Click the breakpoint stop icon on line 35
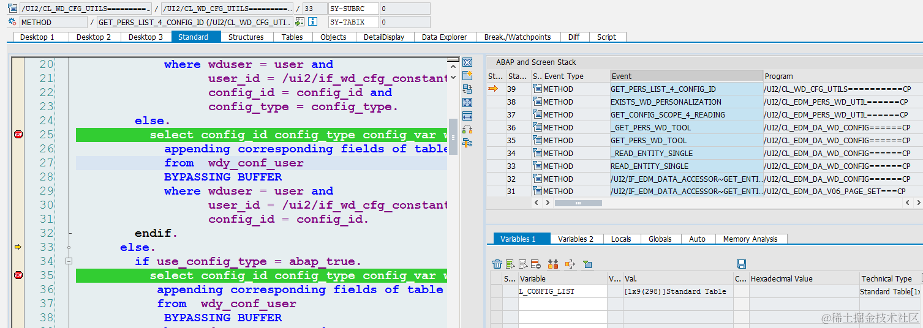The image size is (923, 328). point(18,275)
